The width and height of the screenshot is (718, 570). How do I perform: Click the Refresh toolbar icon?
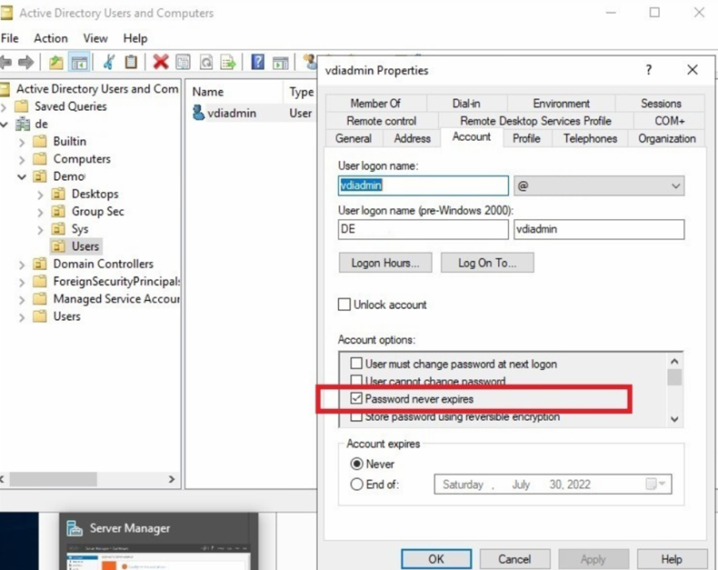[x=206, y=62]
